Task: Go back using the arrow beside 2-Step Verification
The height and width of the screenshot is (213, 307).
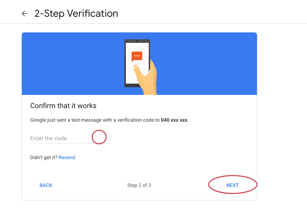Action: click(24, 14)
